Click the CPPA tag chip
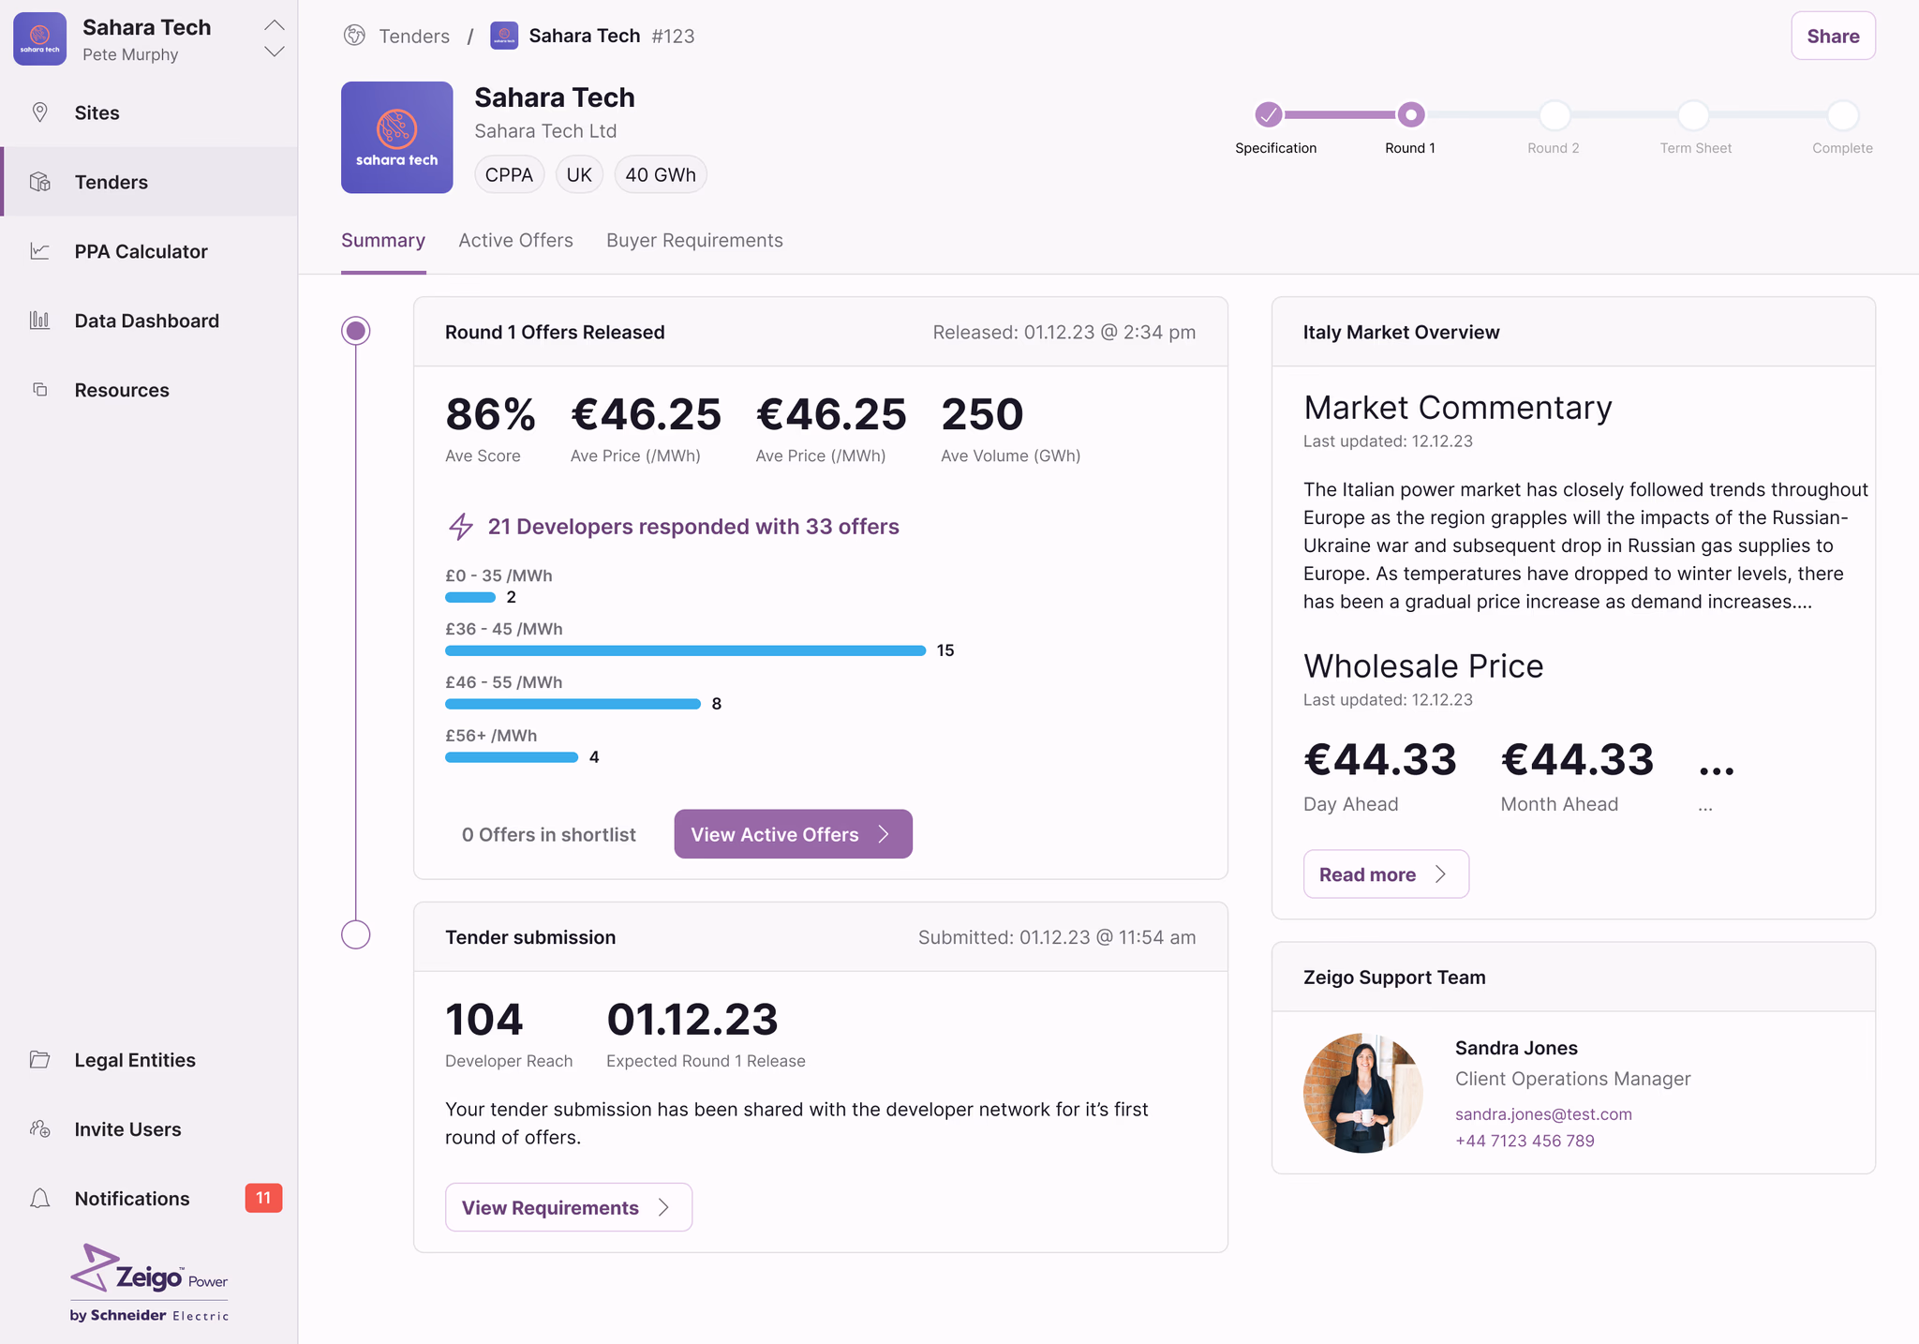Viewport: 1919px width, 1344px height. (509, 175)
